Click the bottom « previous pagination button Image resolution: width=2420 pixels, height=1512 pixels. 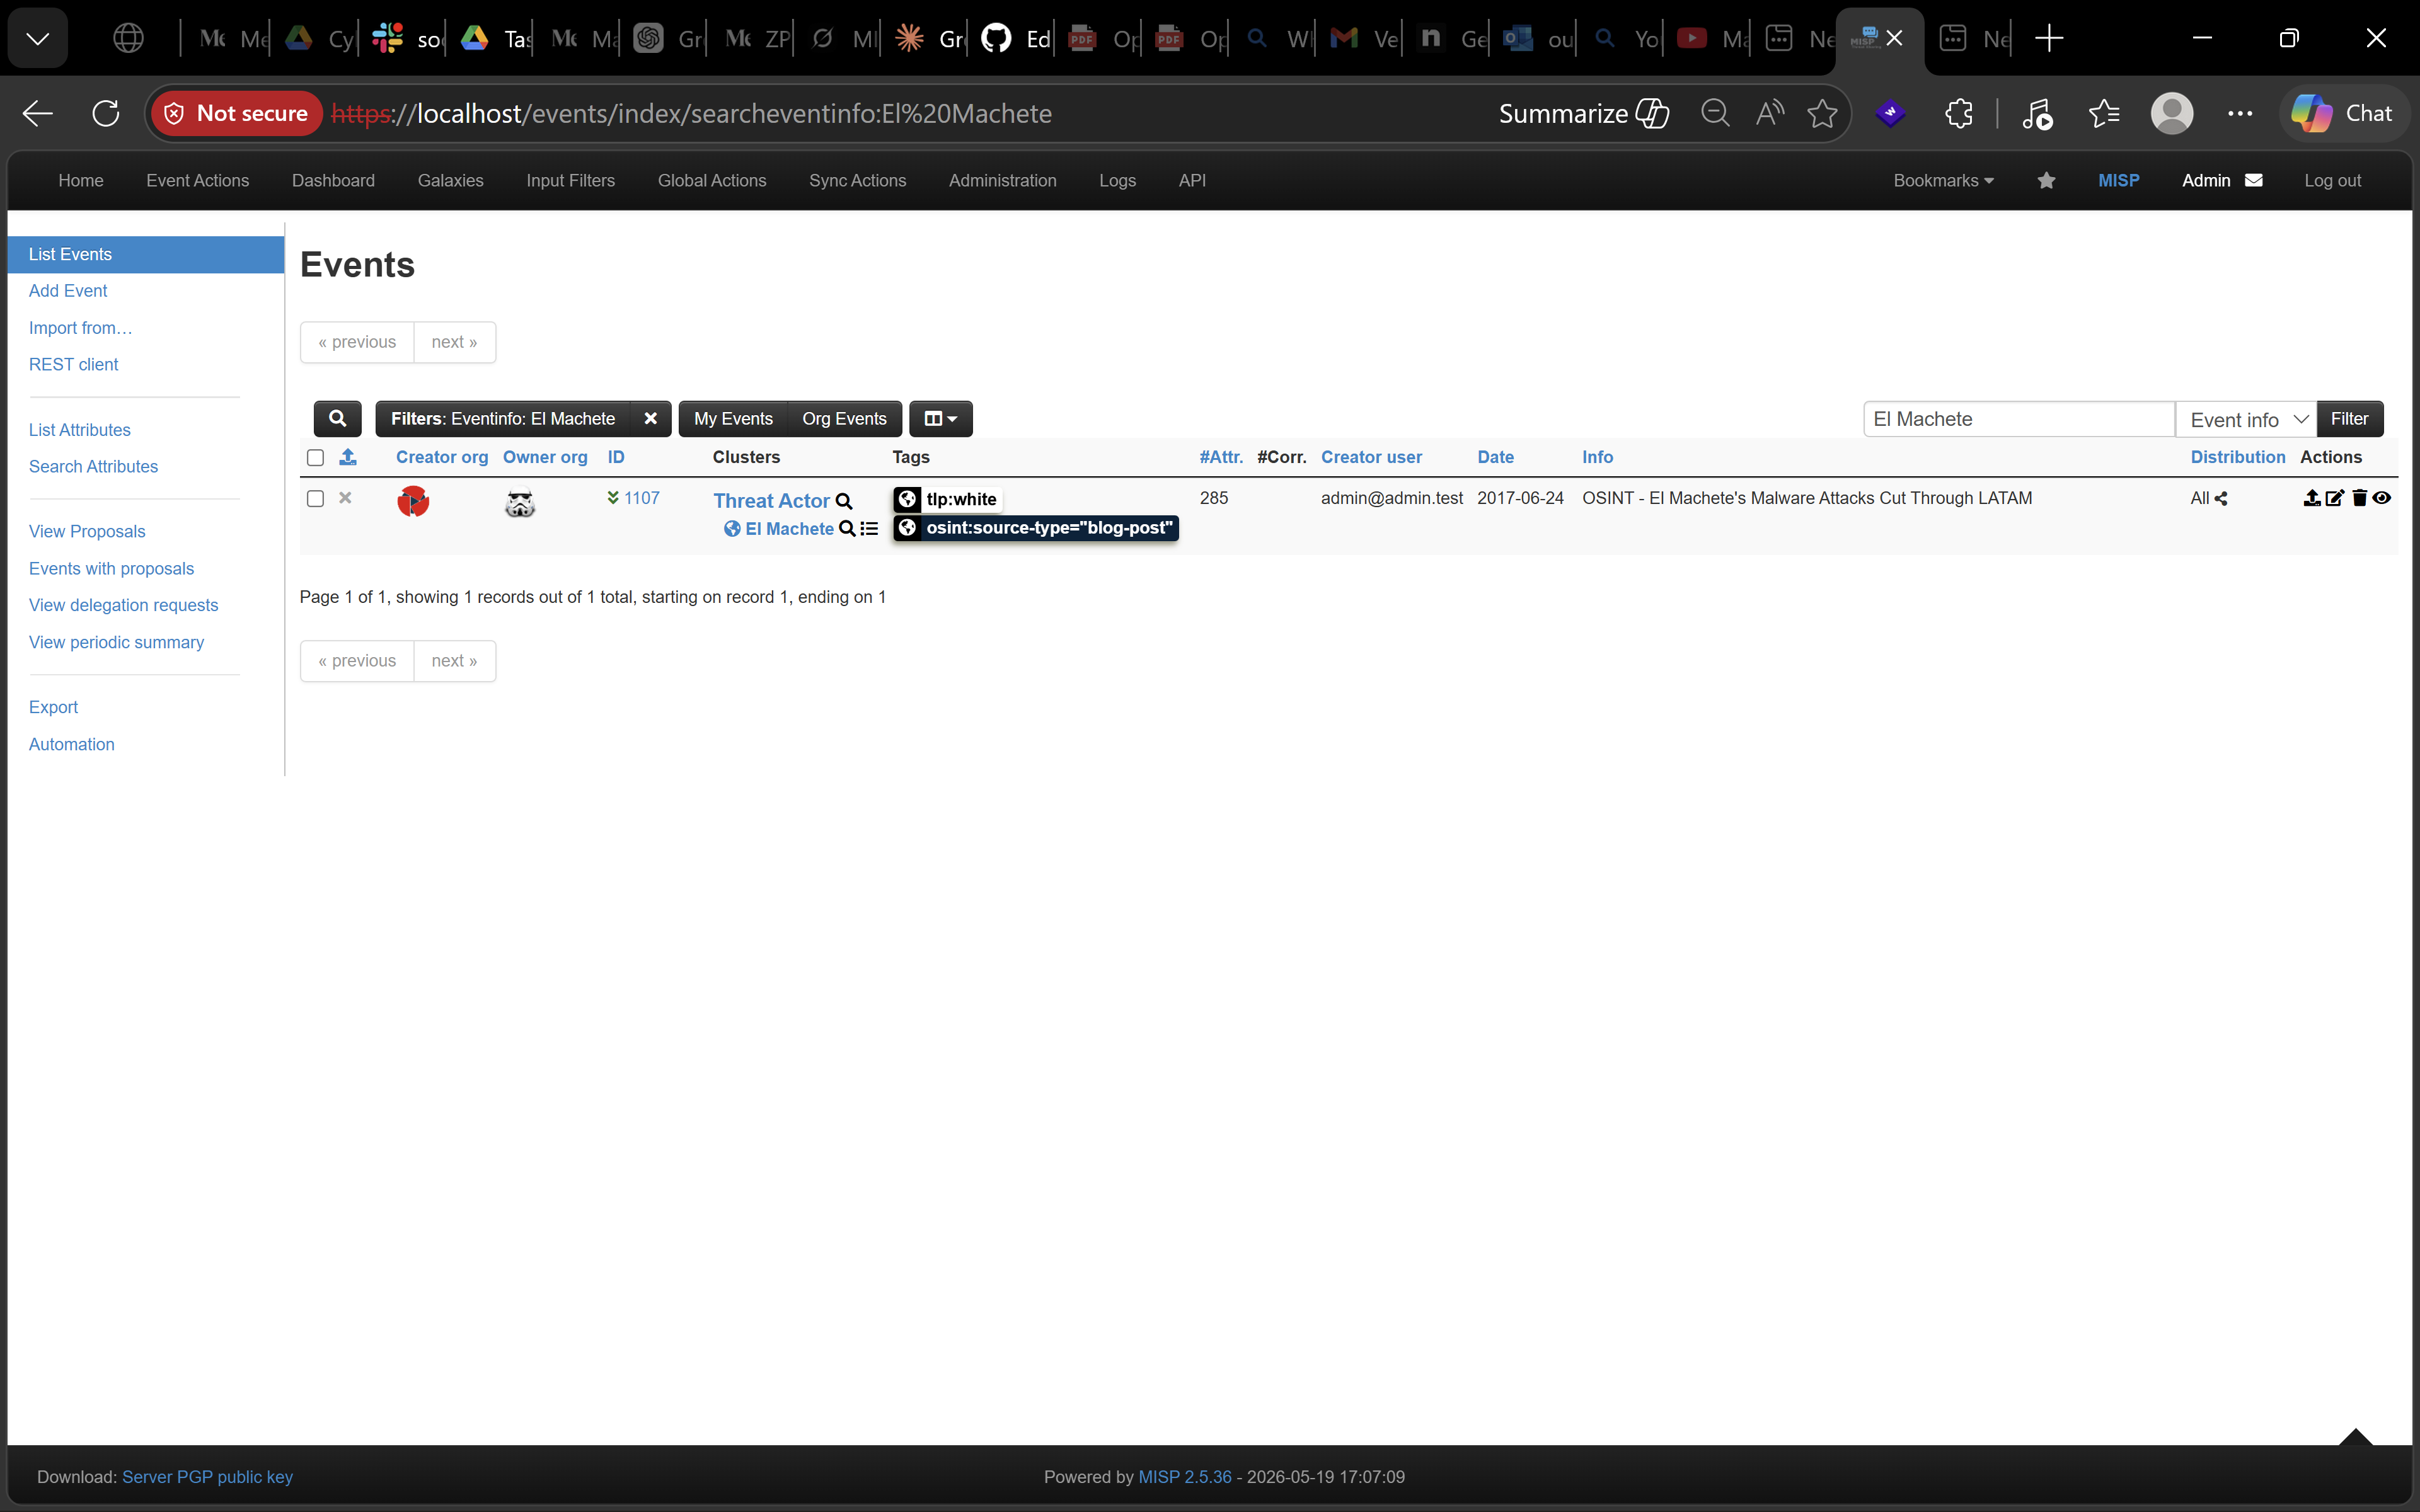(357, 661)
